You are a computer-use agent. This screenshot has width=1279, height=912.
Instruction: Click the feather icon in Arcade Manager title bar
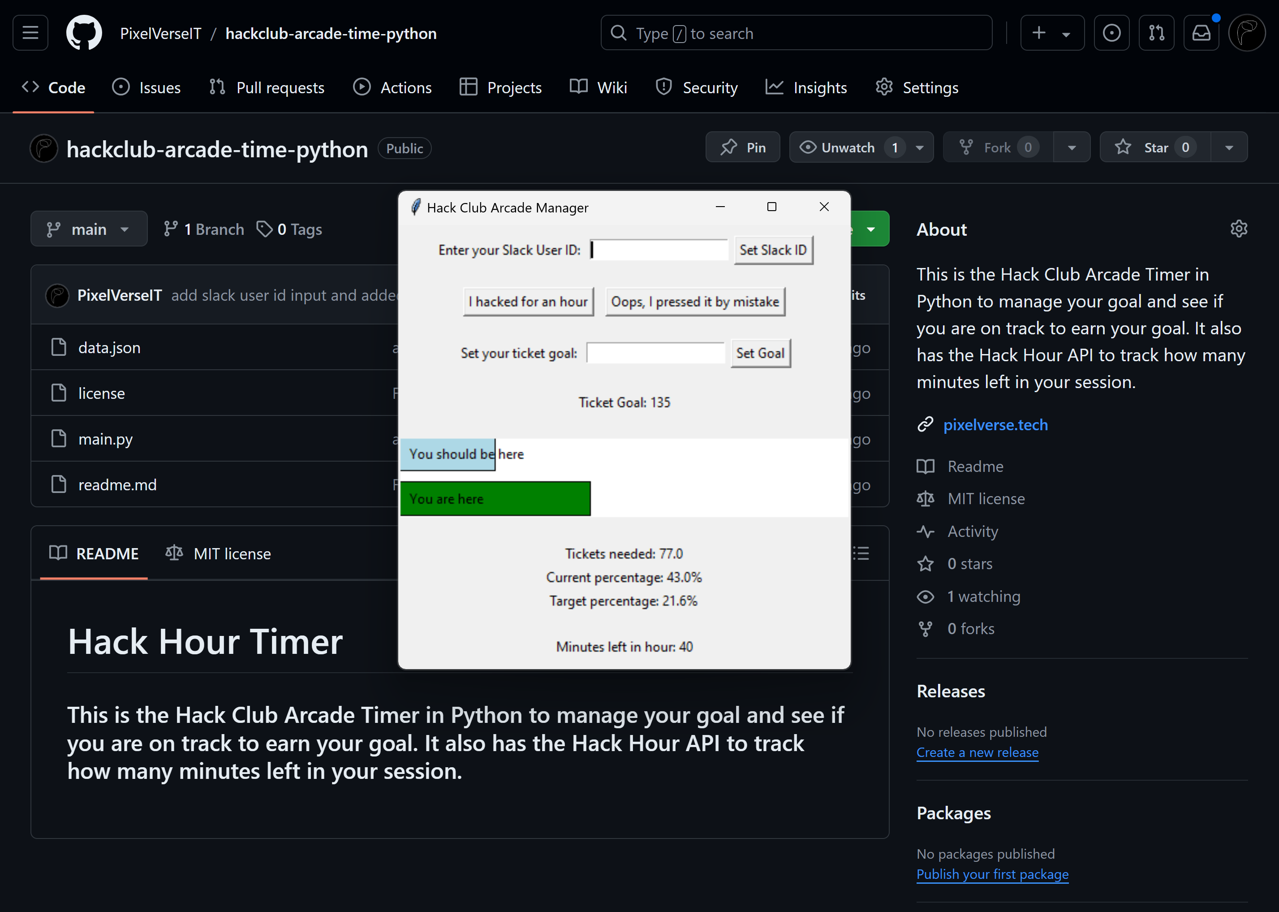click(415, 207)
